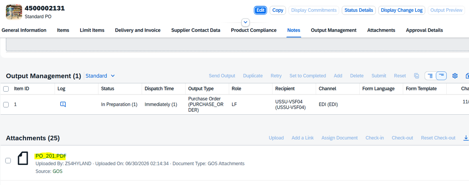Open the log icon for item 1

tap(63, 104)
